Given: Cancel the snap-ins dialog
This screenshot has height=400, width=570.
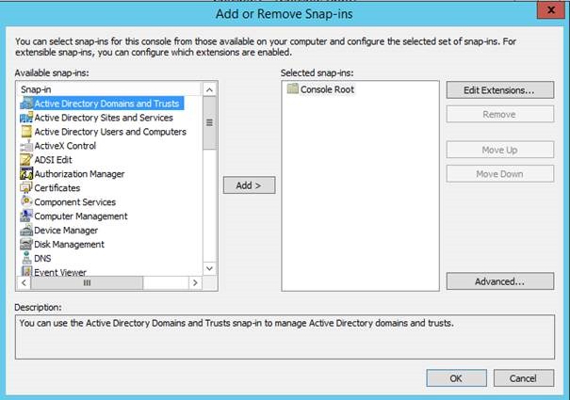Looking at the screenshot, I should [x=524, y=378].
